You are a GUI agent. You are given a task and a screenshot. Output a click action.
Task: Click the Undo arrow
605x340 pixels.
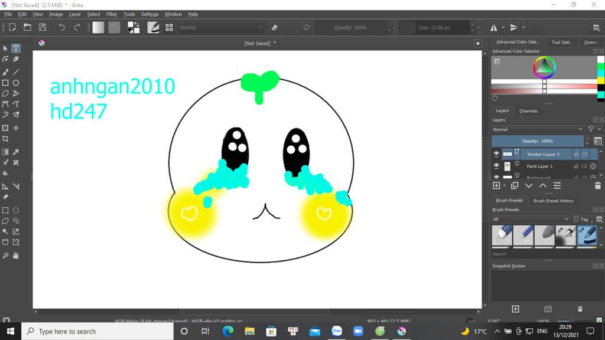[x=61, y=27]
